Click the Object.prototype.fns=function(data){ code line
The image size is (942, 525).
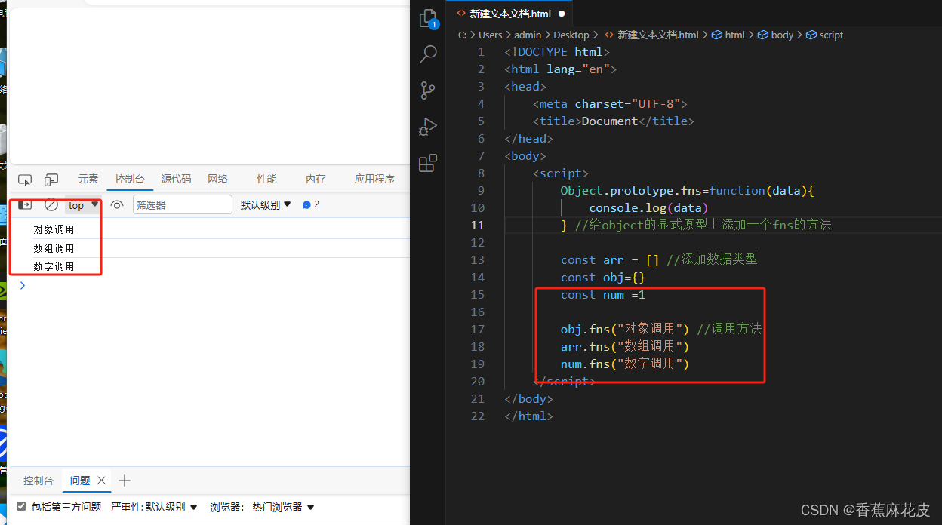pyautogui.click(x=688, y=191)
